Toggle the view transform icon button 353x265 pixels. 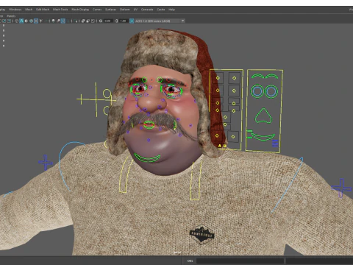(132, 21)
